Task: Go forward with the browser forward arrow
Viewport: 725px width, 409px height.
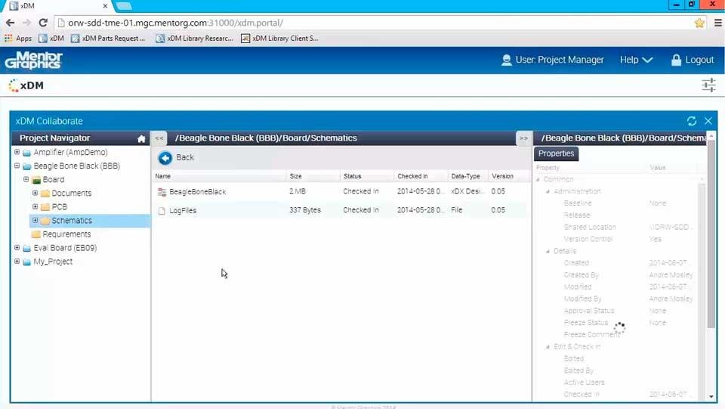Action: coord(26,23)
